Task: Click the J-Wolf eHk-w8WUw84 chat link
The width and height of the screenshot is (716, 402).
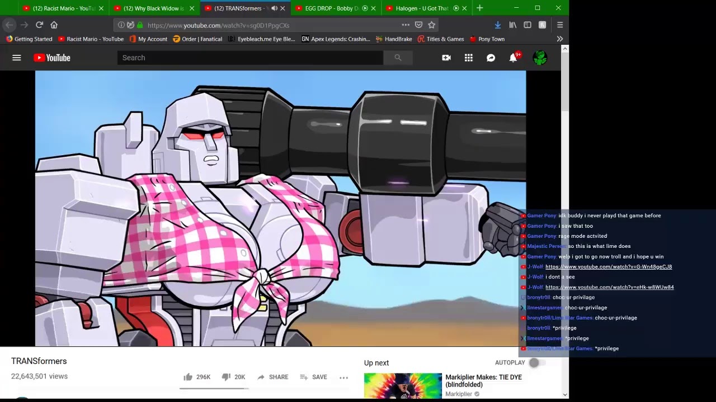Action: click(610, 287)
